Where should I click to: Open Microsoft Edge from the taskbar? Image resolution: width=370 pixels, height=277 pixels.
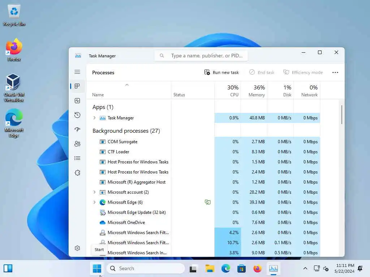tap(225, 268)
